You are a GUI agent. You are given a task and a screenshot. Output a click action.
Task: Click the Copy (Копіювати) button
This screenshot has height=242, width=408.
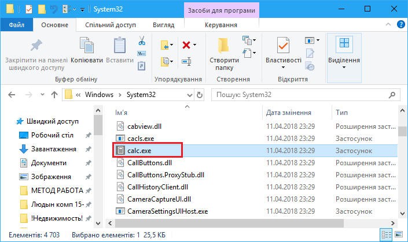(x=87, y=51)
